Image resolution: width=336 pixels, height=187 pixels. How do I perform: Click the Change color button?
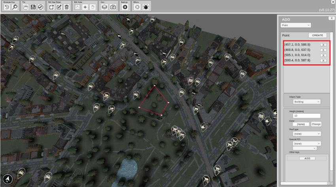(x=316, y=124)
